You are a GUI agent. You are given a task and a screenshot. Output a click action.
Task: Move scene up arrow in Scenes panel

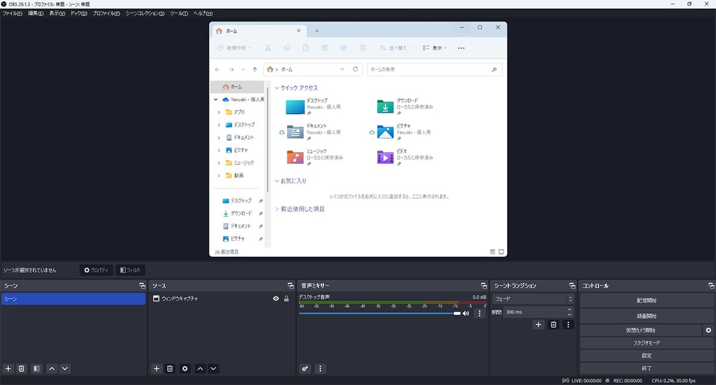click(52, 369)
